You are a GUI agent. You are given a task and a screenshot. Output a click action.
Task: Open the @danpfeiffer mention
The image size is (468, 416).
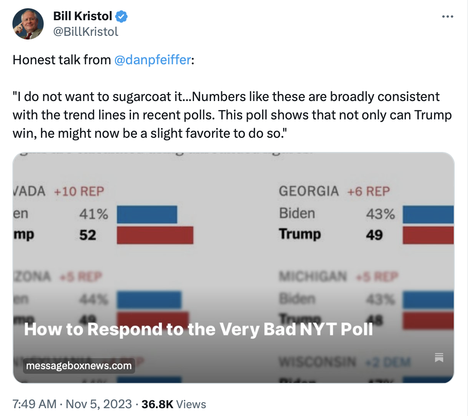pos(152,60)
